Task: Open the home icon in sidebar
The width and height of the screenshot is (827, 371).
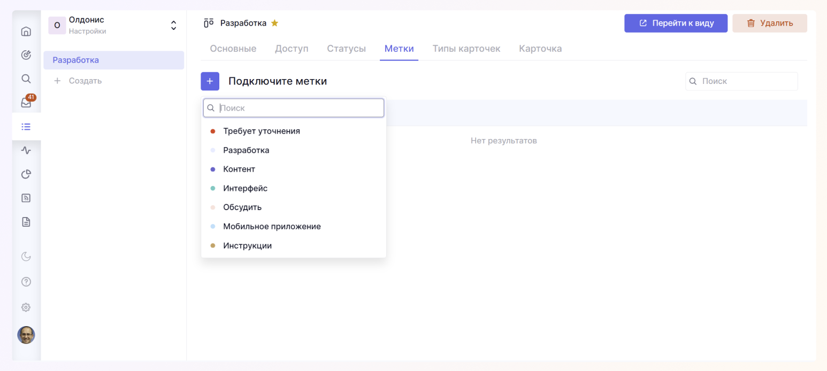Action: pyautogui.click(x=26, y=32)
